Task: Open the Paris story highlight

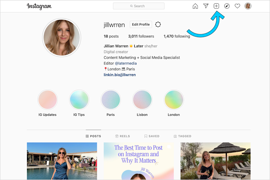Action: coord(111,100)
